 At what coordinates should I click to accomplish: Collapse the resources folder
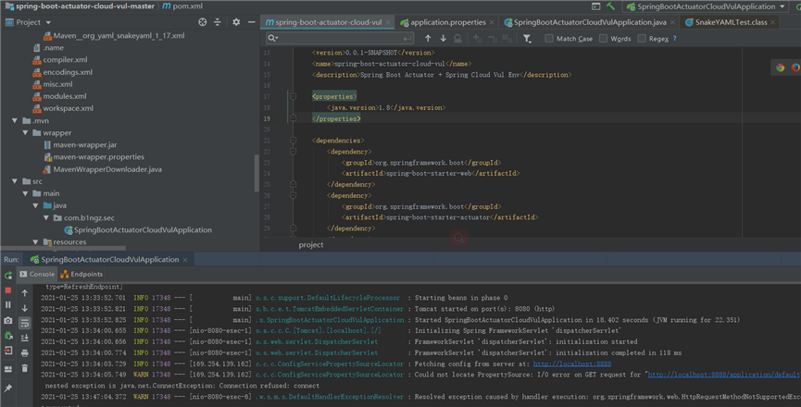35,242
